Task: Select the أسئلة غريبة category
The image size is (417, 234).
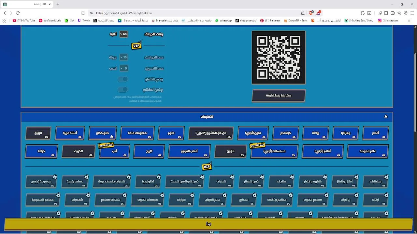Action: click(70, 133)
